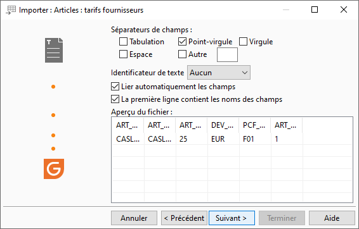This screenshot has height=229, width=359.
Task: Go back with the Précédent button
Action: (184, 218)
